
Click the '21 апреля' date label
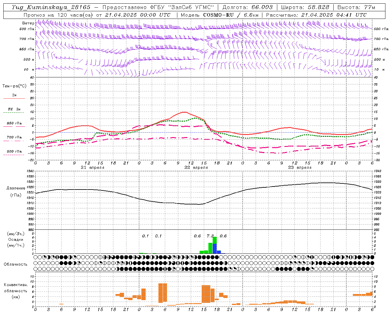click(92, 168)
